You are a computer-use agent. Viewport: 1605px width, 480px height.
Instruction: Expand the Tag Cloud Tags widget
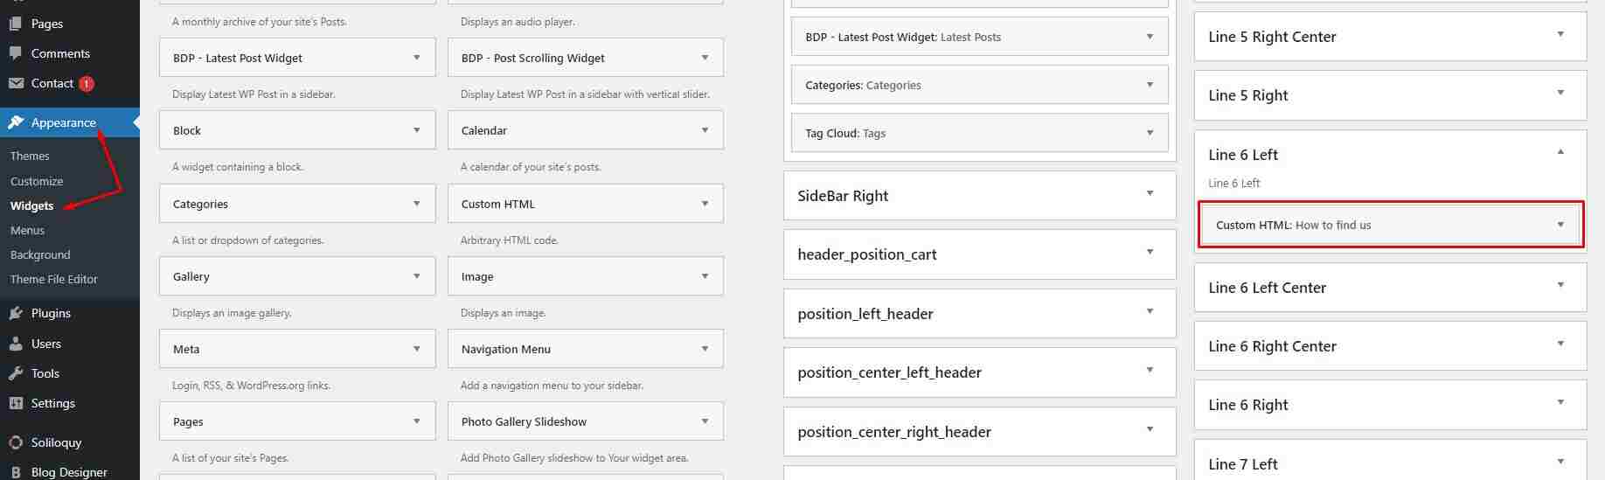click(x=1150, y=133)
